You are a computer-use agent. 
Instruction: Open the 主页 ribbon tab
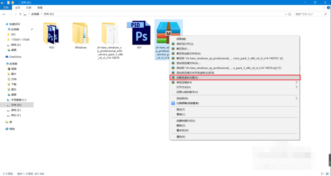pos(18,7)
